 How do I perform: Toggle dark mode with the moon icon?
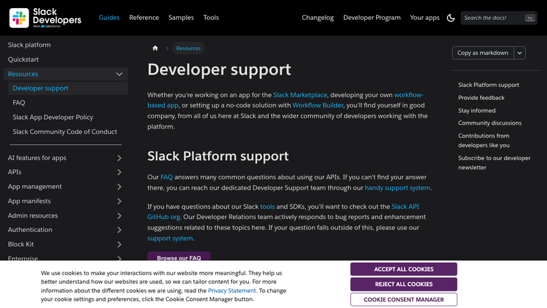[451, 18]
